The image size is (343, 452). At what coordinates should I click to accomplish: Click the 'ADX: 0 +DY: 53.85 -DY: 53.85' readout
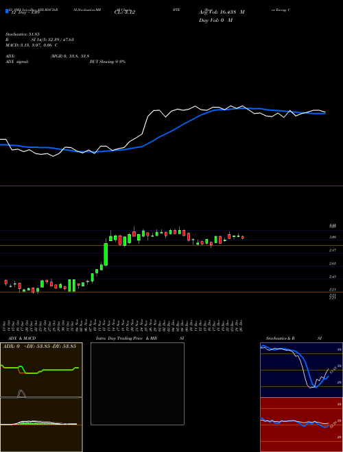point(40,347)
